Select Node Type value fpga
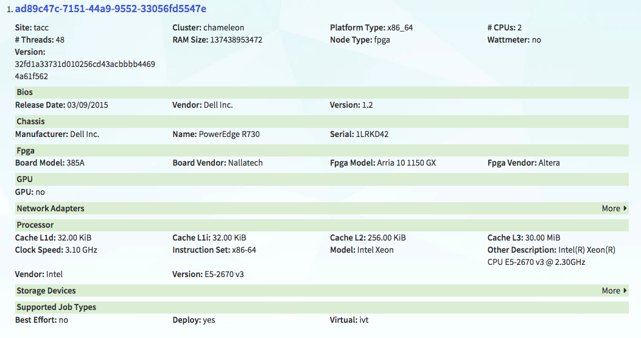 point(382,40)
